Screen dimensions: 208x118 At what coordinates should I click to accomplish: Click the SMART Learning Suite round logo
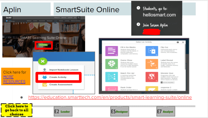pyautogui.click(x=7, y=21)
